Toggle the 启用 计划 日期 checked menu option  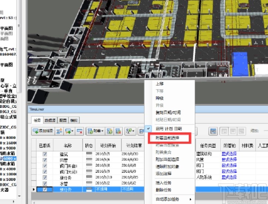click(x=169, y=129)
